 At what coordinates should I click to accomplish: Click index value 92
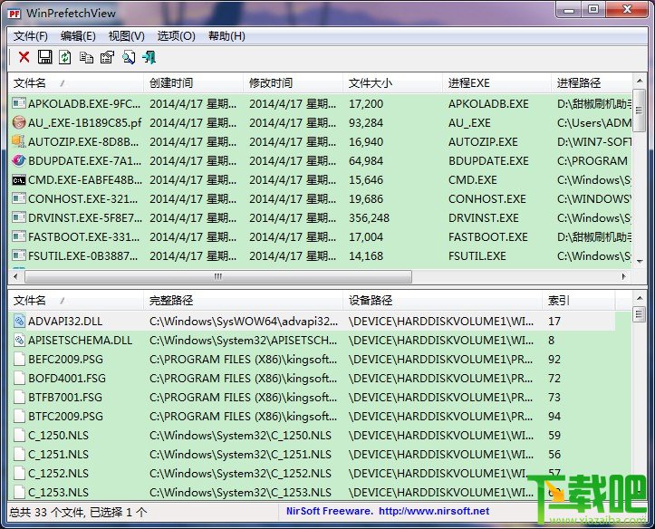554,359
